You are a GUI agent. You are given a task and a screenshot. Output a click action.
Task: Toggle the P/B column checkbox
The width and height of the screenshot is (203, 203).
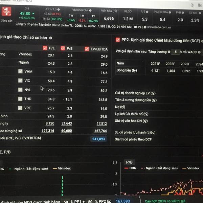pos(63,48)
